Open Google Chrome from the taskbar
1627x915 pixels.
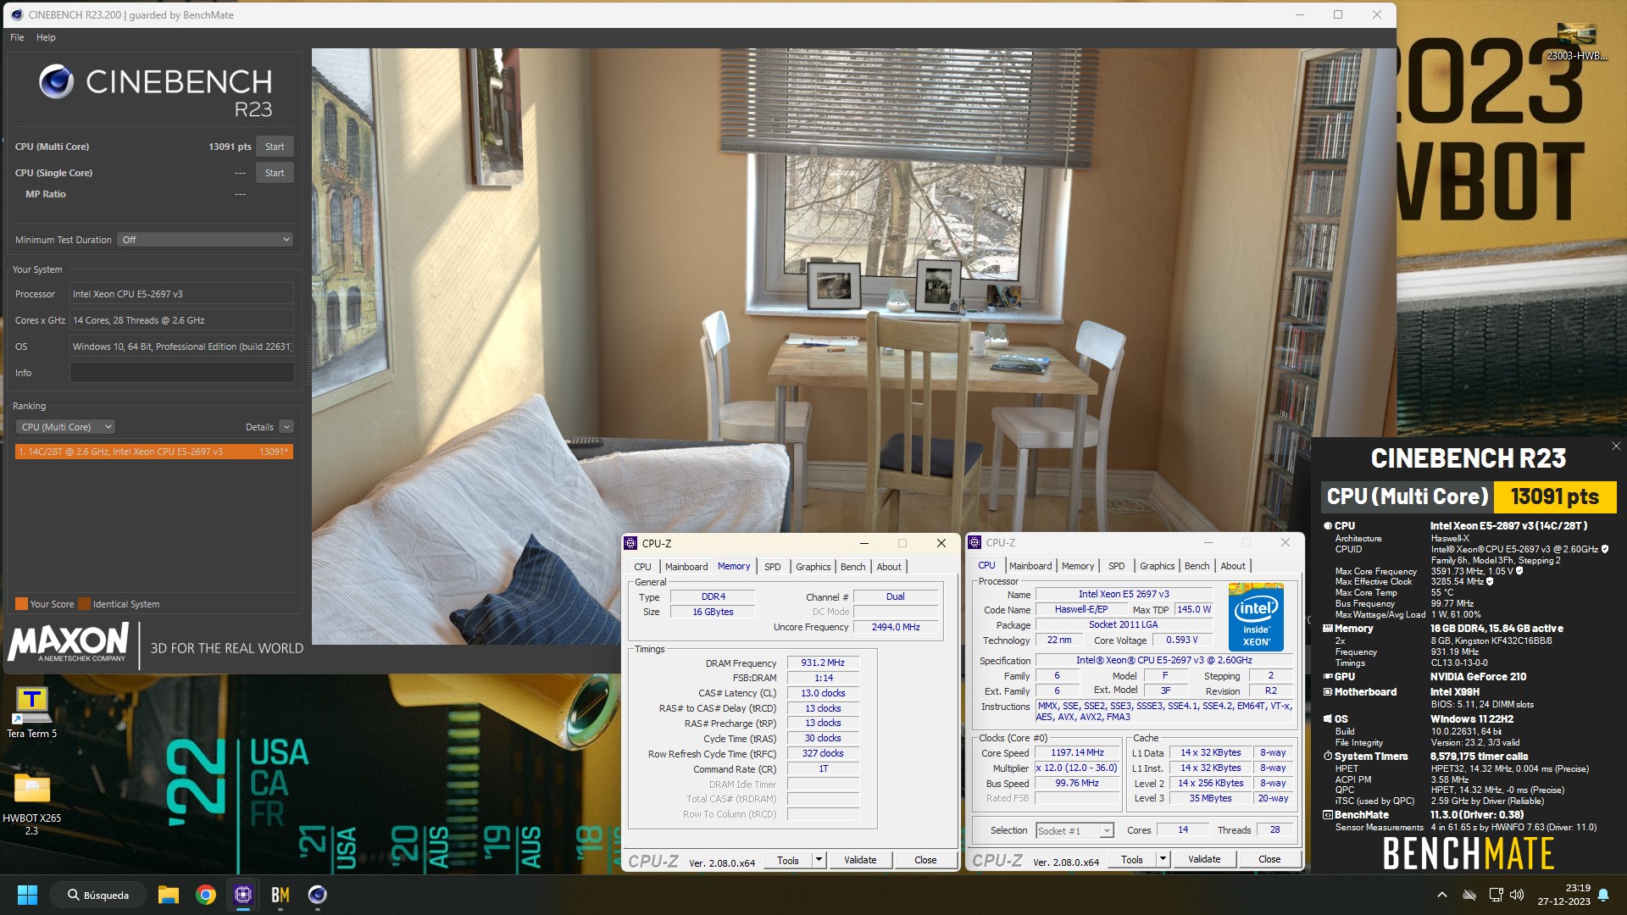pyautogui.click(x=205, y=895)
